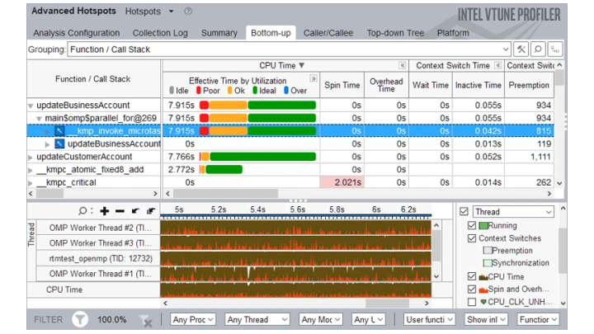The height and width of the screenshot is (334, 594).
Task: Click the filter funnel icon
Action: tap(80, 319)
